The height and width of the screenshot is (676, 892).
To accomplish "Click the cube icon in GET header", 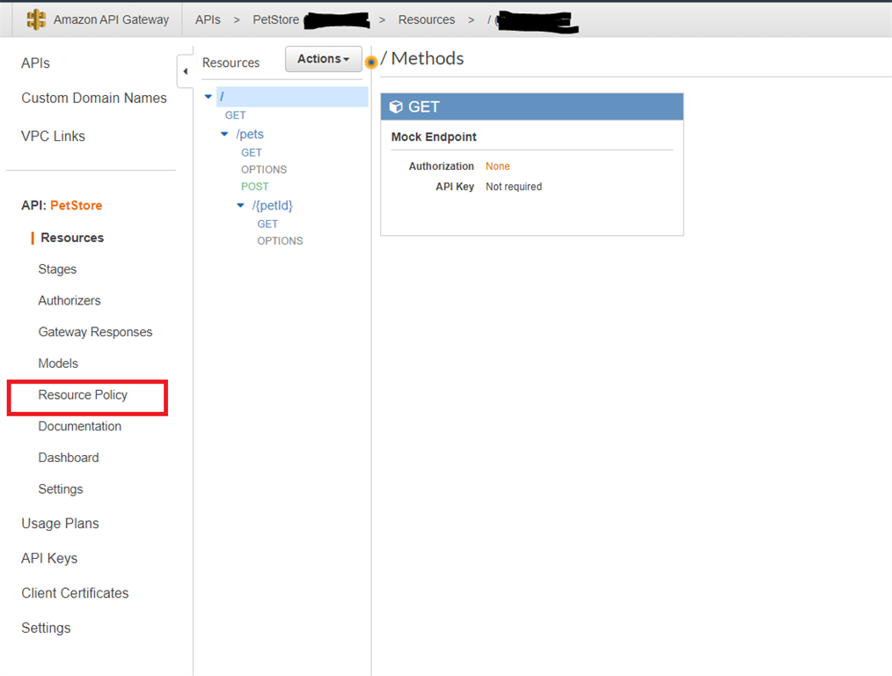I will [396, 107].
